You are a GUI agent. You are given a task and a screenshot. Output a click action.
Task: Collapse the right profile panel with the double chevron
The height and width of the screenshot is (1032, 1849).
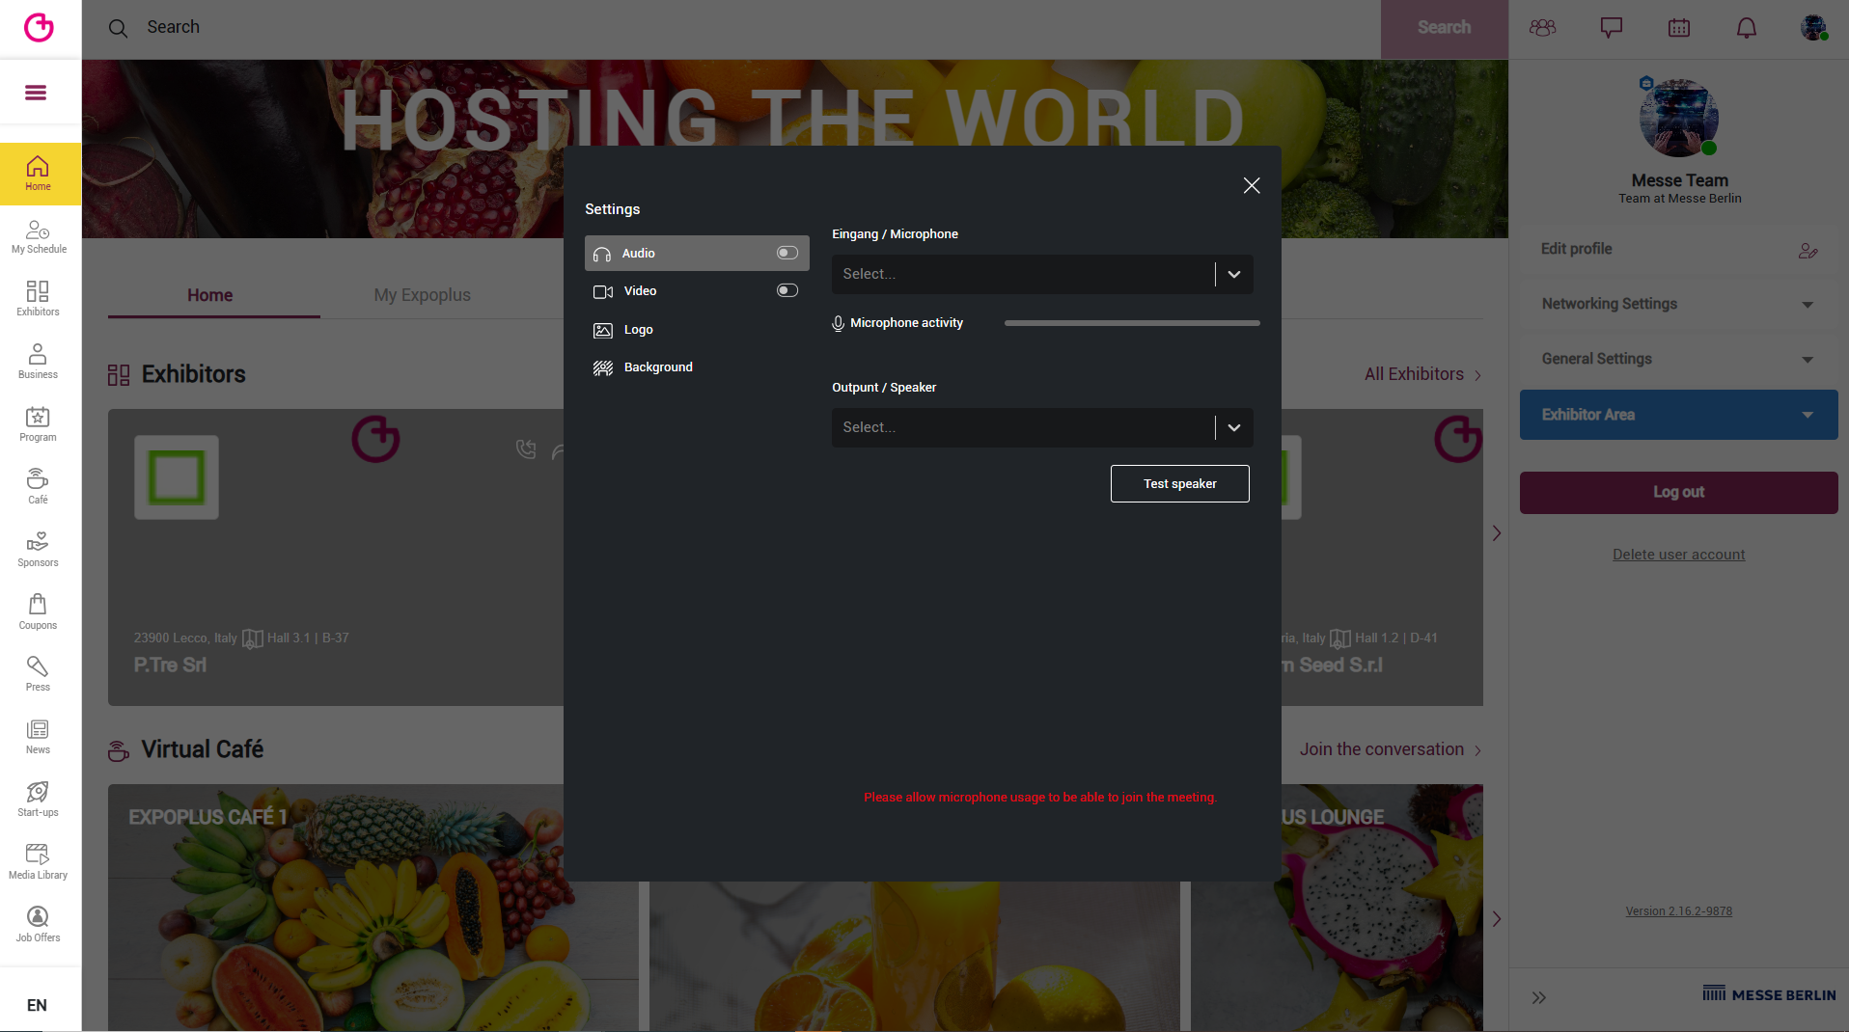[1539, 997]
